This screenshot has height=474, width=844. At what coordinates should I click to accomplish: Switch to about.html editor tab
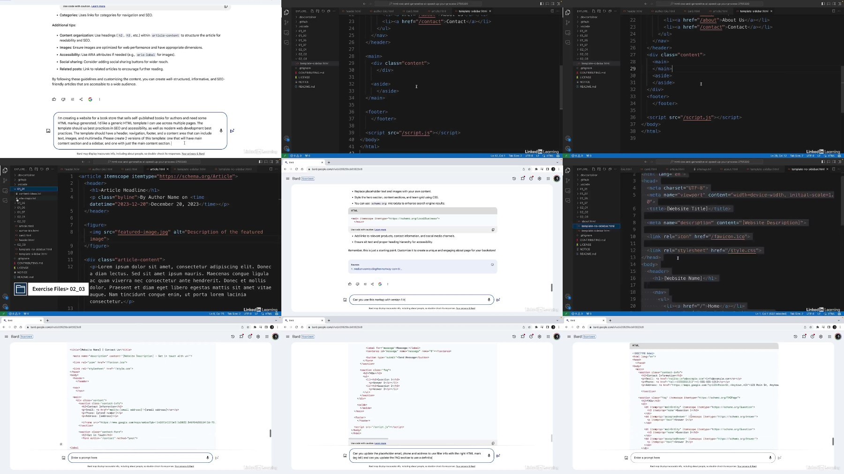730,169
